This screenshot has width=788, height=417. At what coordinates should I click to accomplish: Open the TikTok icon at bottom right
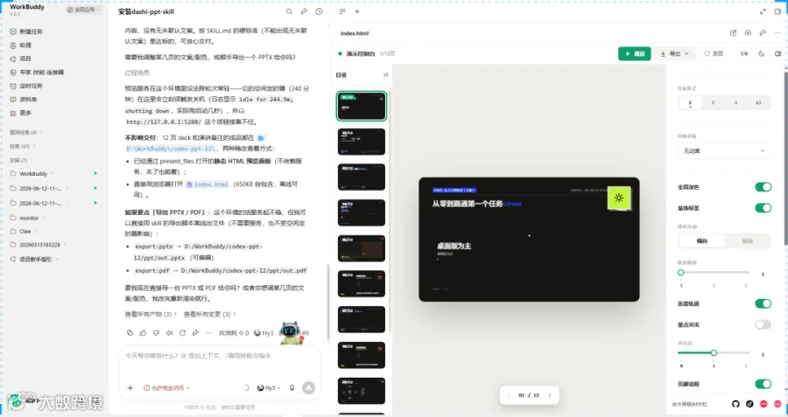pos(749,404)
